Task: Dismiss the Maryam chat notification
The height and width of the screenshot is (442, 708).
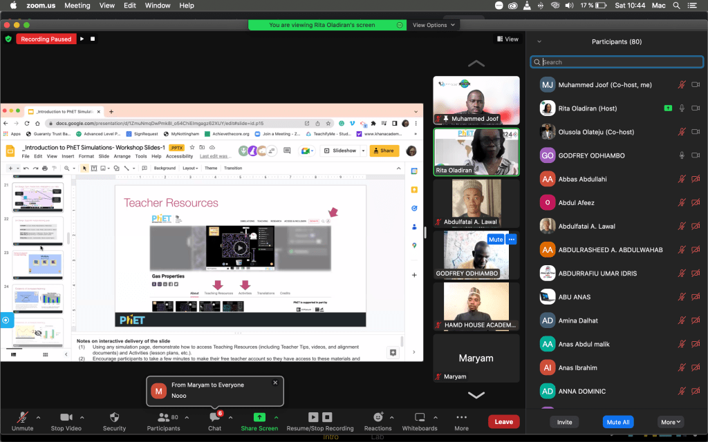Action: tap(275, 382)
